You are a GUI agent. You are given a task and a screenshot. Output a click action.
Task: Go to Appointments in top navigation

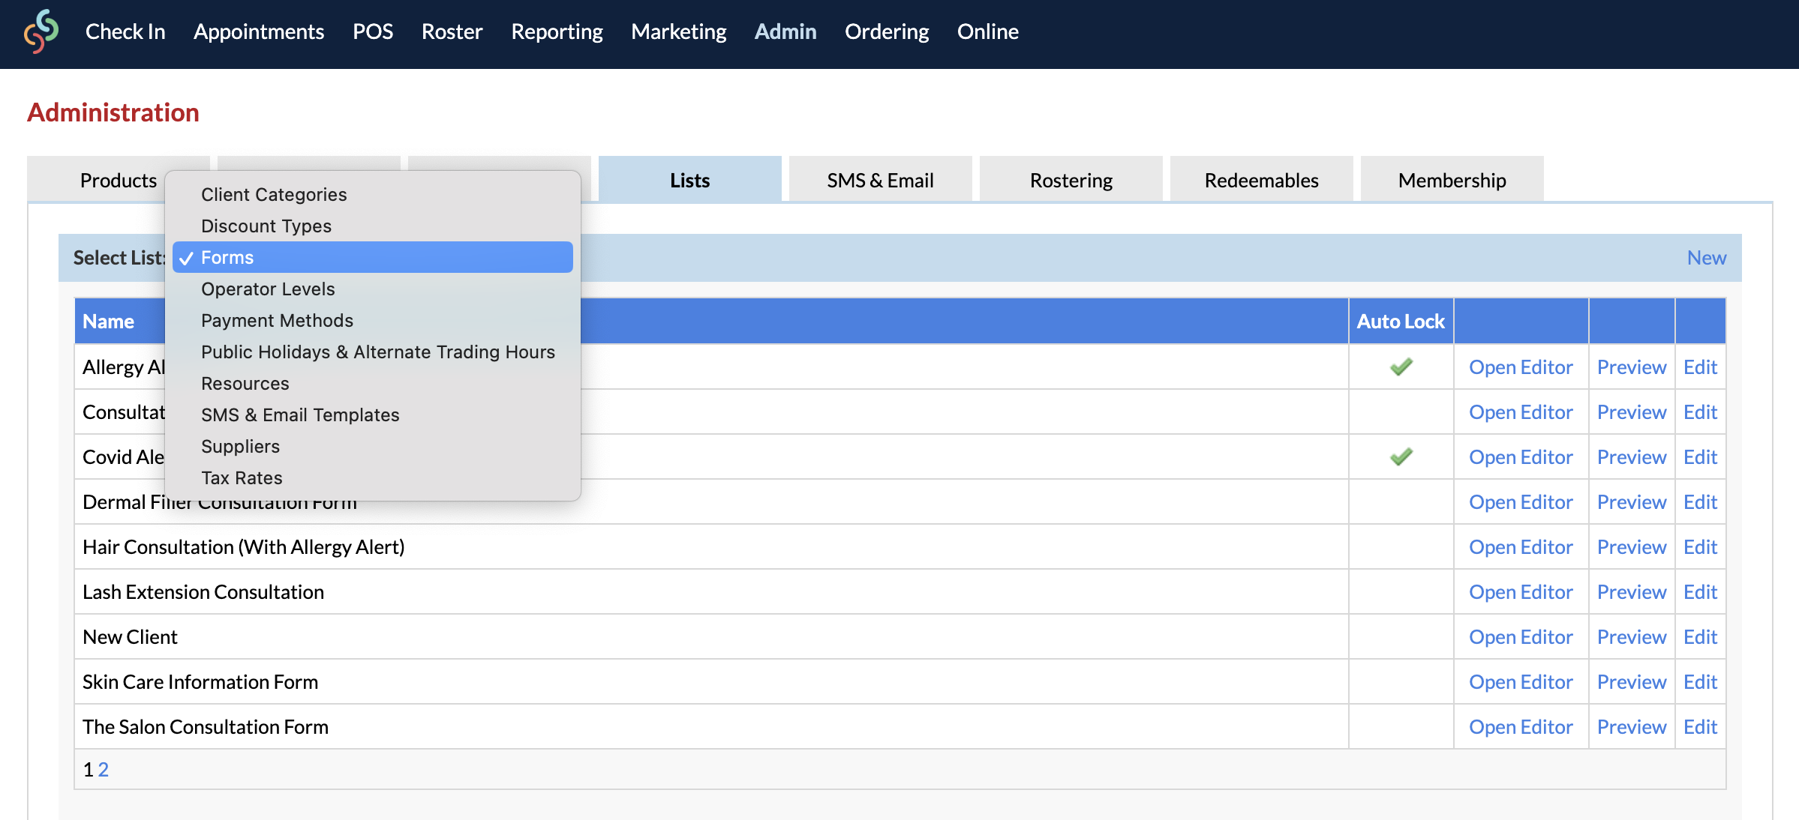(259, 31)
